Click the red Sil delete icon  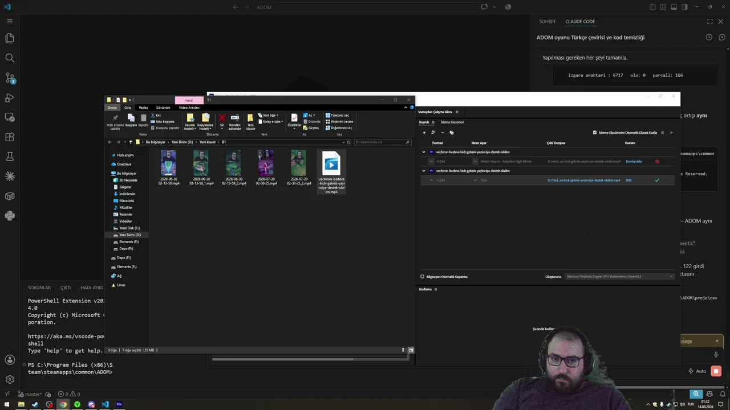(222, 118)
